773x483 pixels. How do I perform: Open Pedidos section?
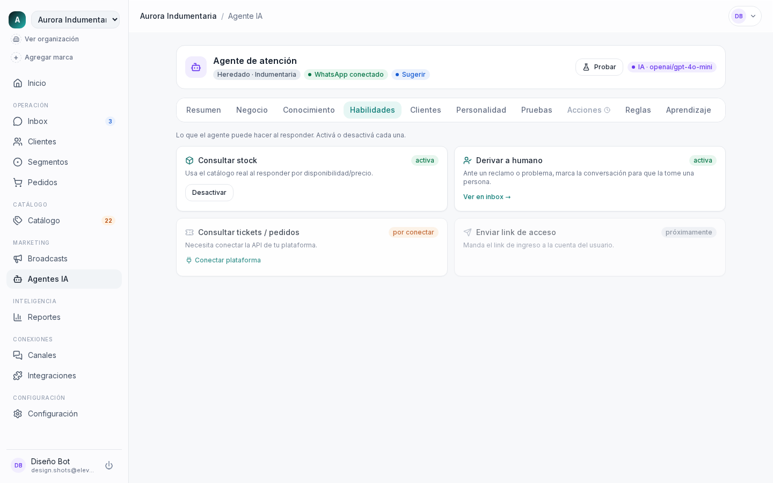[x=64, y=182]
